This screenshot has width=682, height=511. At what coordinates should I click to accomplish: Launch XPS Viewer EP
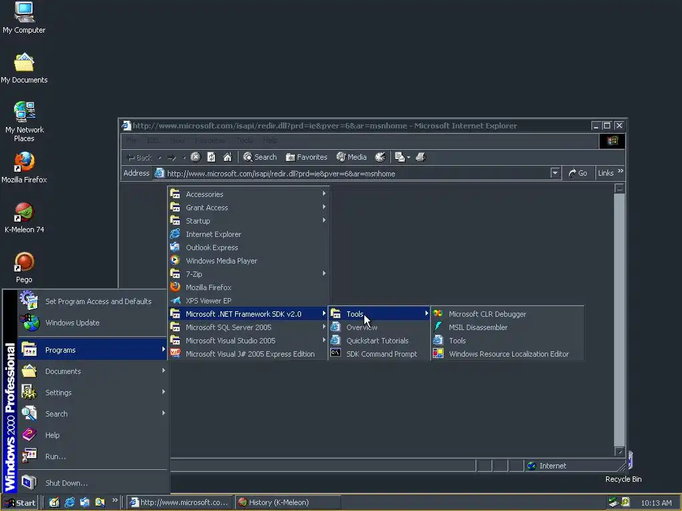pyautogui.click(x=248, y=301)
